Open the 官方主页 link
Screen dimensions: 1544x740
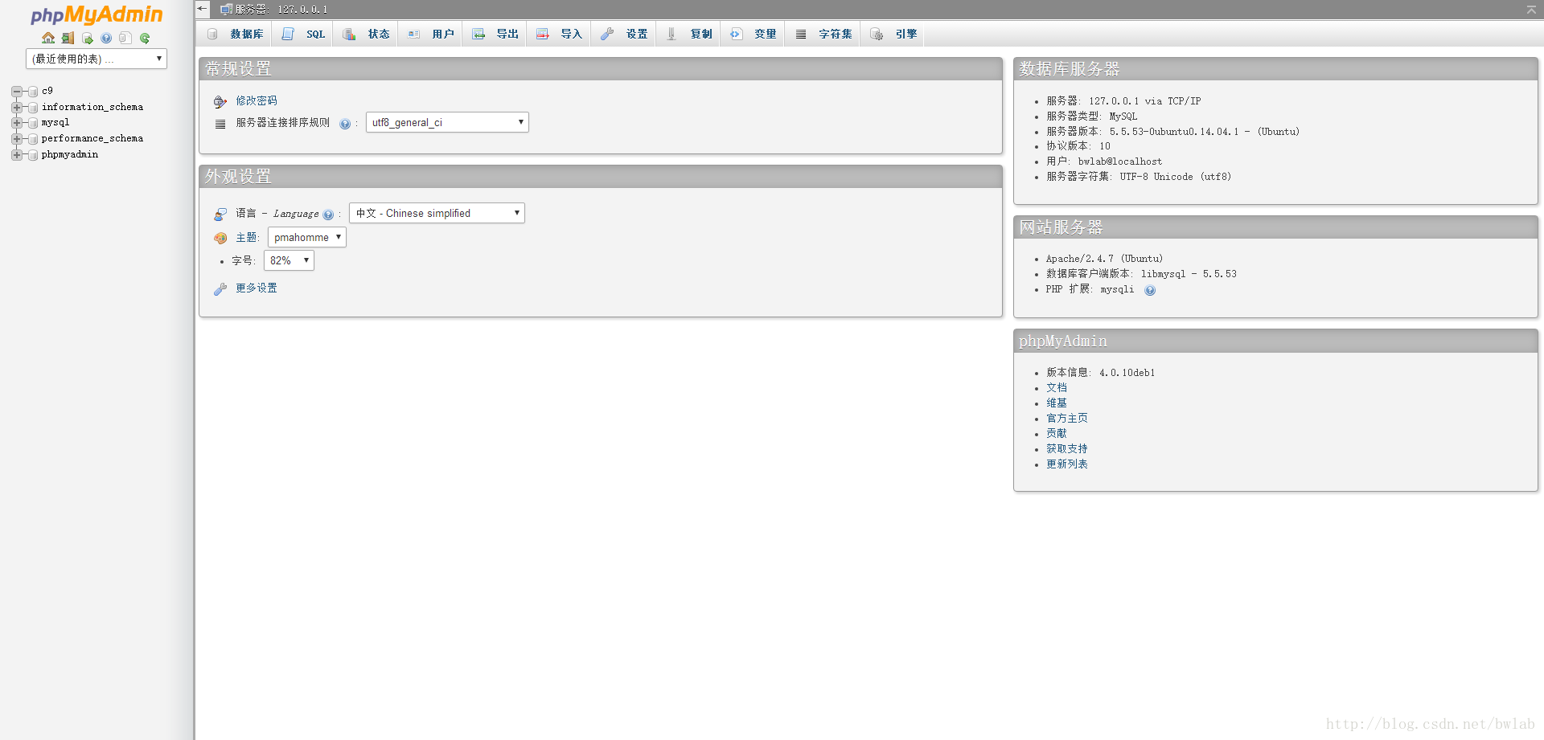(x=1067, y=419)
